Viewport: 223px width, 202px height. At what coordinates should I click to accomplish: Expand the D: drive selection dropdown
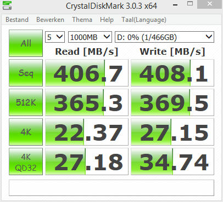click(164, 37)
